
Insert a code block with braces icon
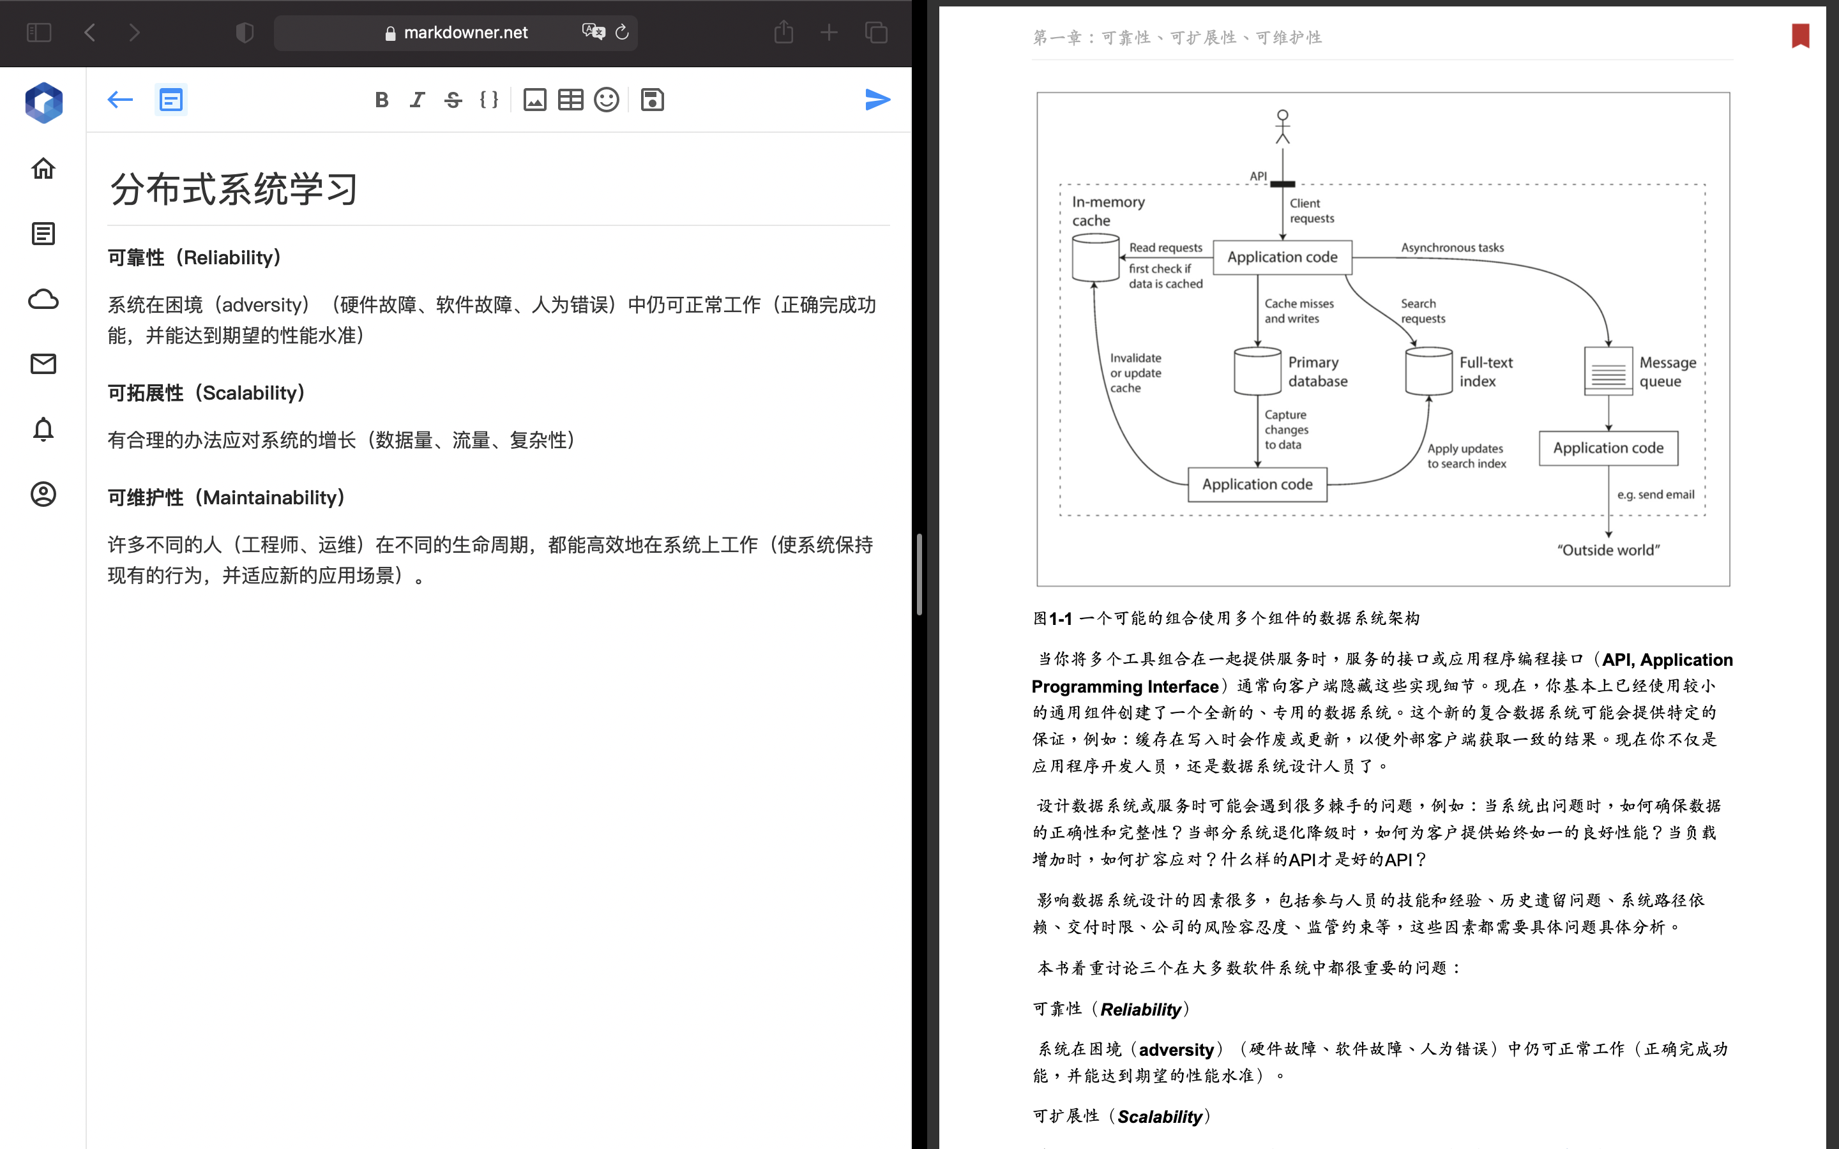[x=488, y=100]
